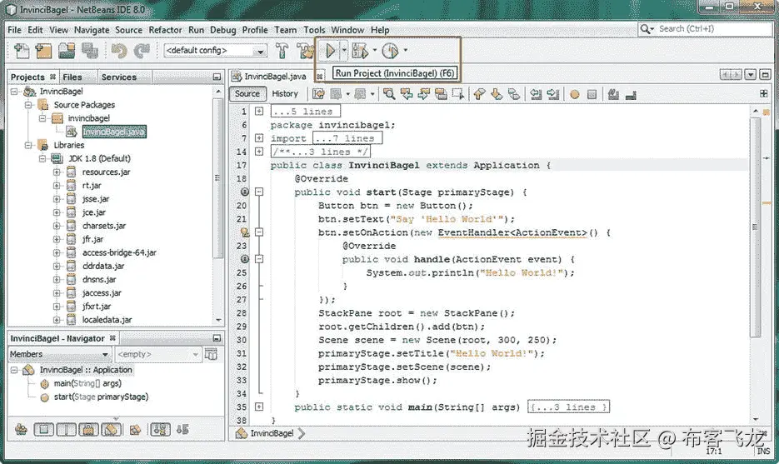Toggle Sort by Source in Navigator
Viewport: 779px width, 464px height.
tap(182, 429)
